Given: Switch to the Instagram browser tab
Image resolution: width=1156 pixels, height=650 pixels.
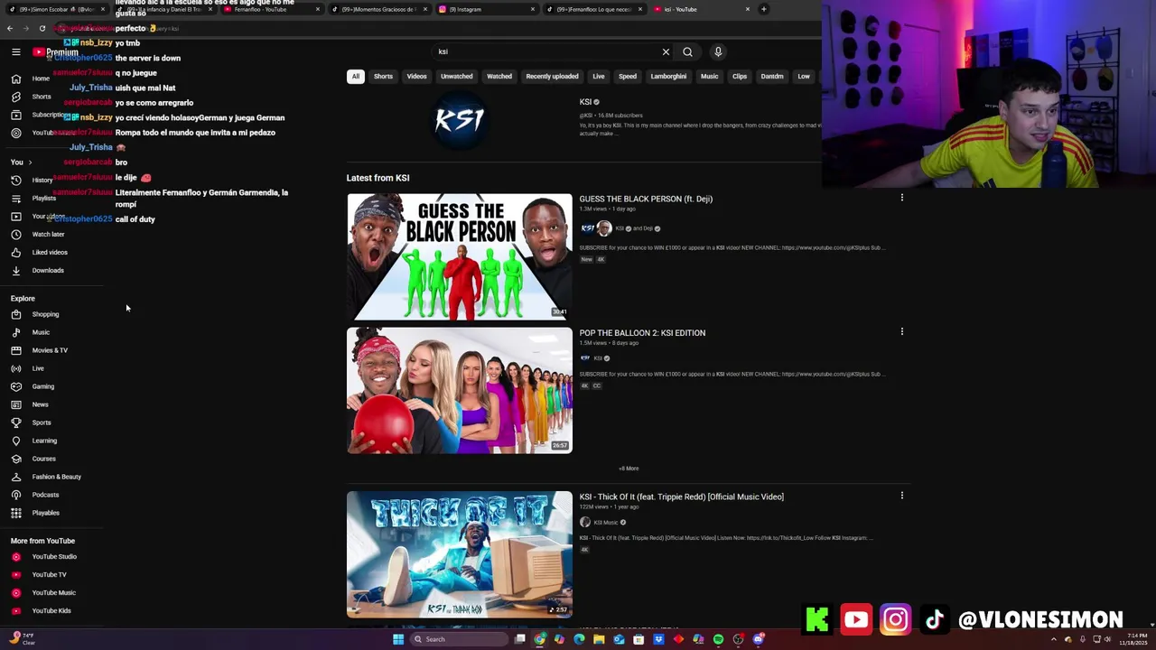Looking at the screenshot, I should [488, 9].
